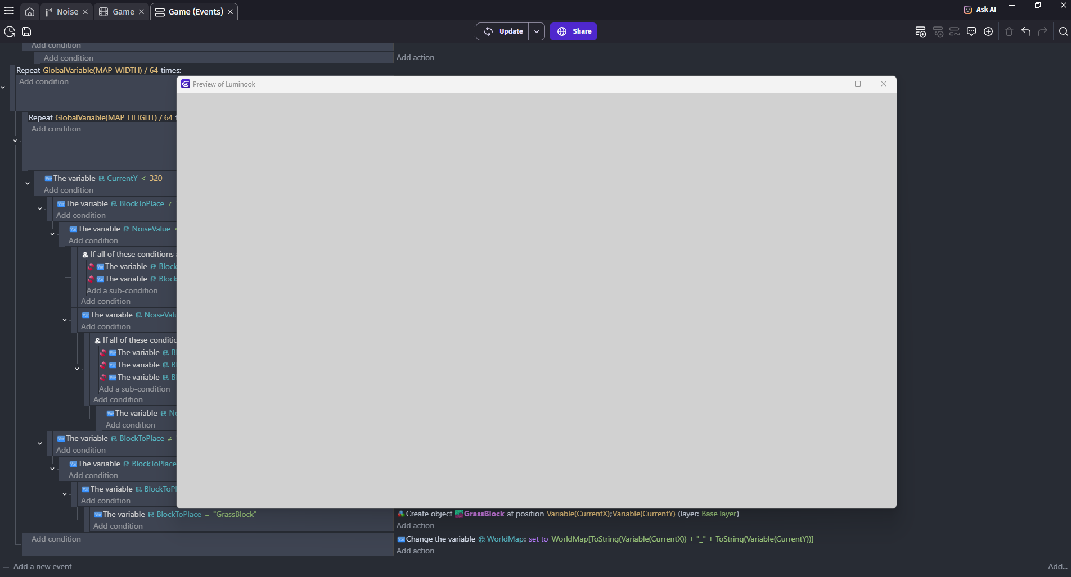Collapse the Repeat MAP_HEIGHT event
The image size is (1071, 577).
[15, 140]
